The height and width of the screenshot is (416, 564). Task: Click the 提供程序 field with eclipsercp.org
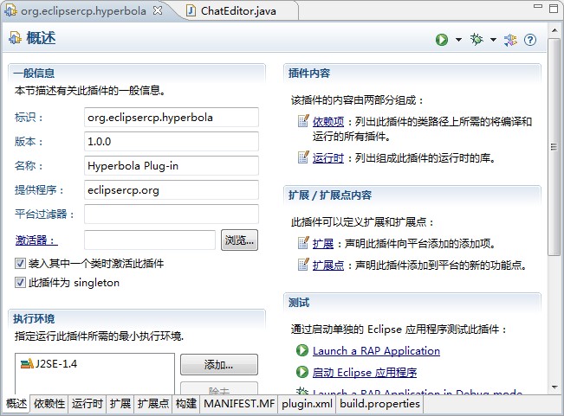tap(172, 190)
